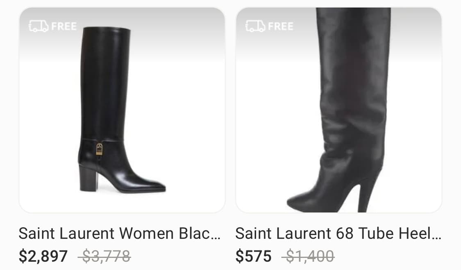Open the block-heel Saint Laurent boot image
The height and width of the screenshot is (270, 461).
pyautogui.click(x=122, y=110)
